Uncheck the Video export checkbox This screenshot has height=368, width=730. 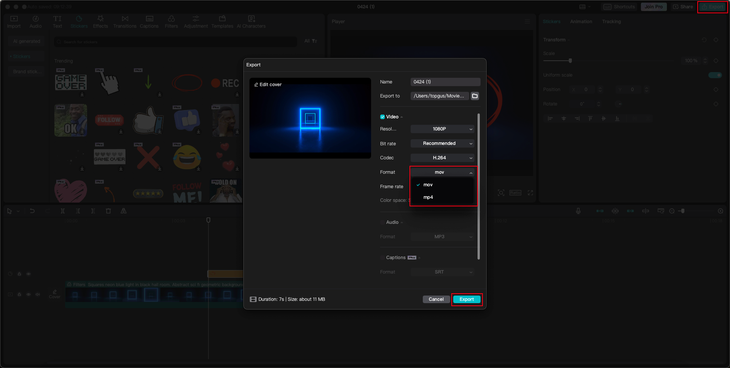click(382, 117)
